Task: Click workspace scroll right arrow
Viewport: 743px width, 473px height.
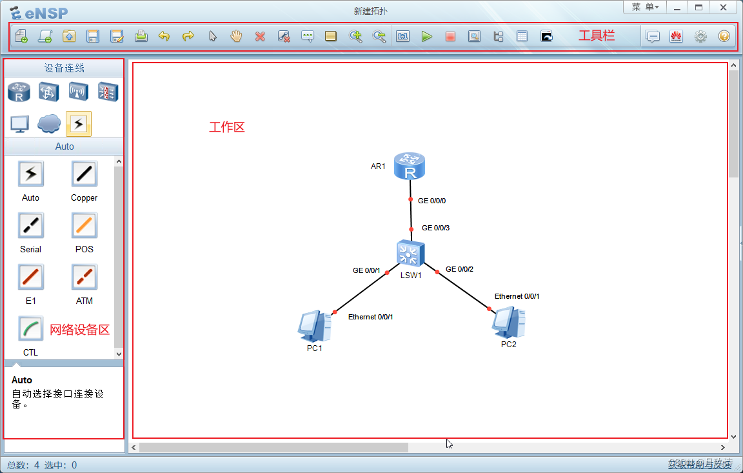Action: pos(723,447)
